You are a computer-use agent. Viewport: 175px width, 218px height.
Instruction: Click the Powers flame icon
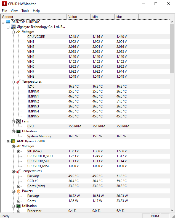click(x=18, y=191)
